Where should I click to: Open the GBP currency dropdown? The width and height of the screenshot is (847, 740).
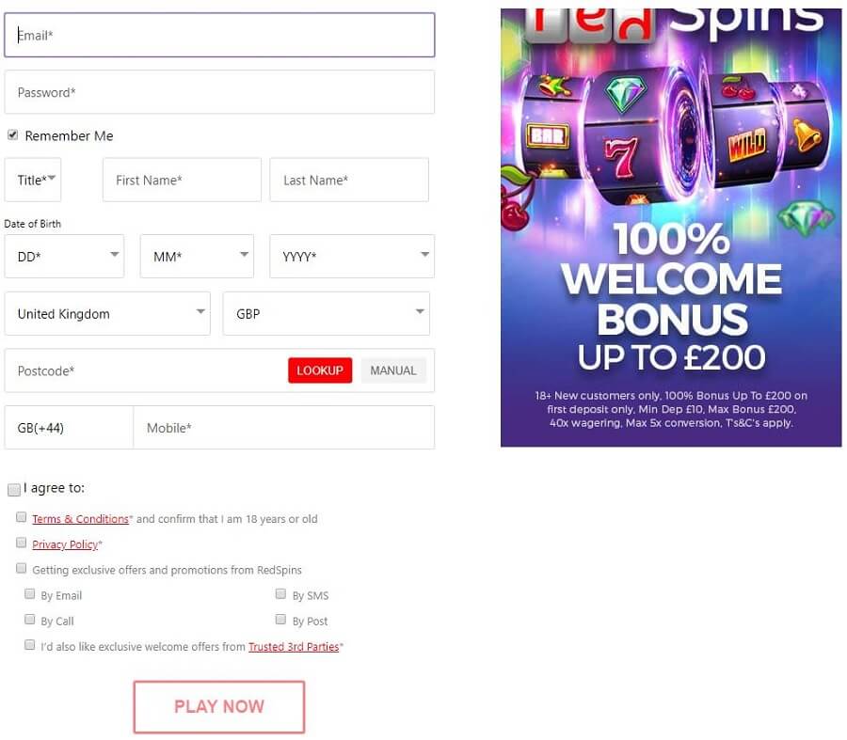(327, 314)
